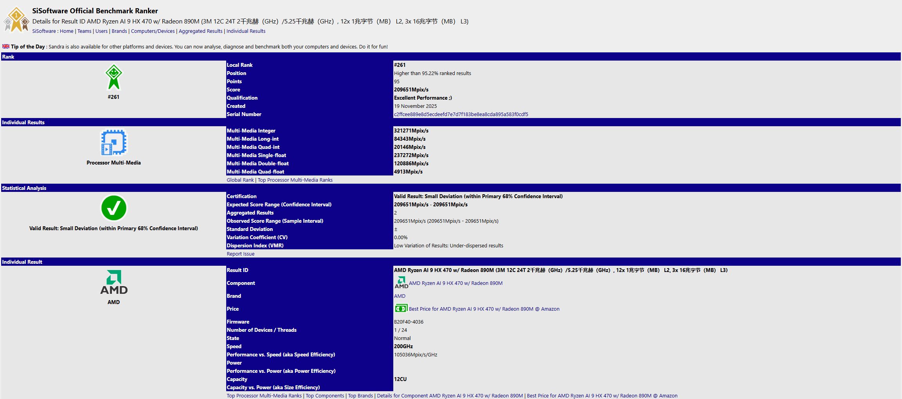Open Home in the navigation bar
This screenshot has width=902, height=399.
(x=67, y=31)
